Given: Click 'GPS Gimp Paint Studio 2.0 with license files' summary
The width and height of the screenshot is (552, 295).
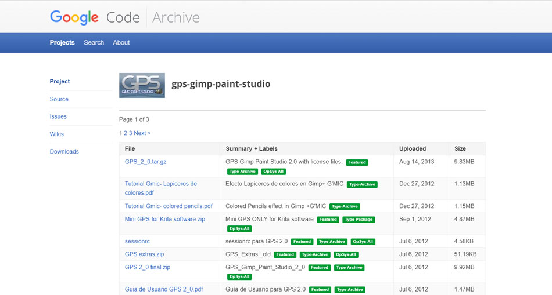Looking at the screenshot, I should point(284,162).
